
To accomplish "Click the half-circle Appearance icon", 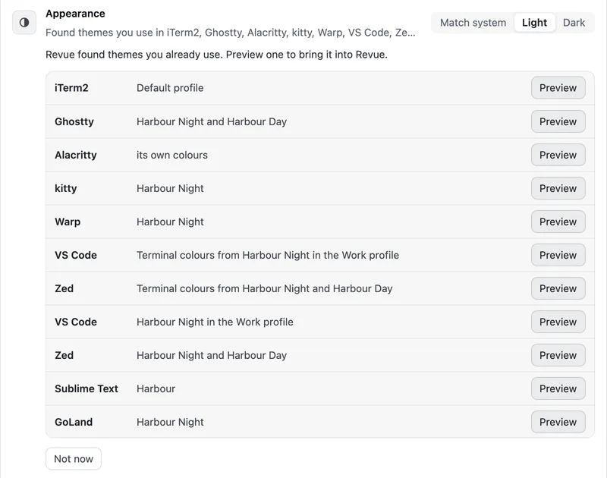I will point(24,23).
